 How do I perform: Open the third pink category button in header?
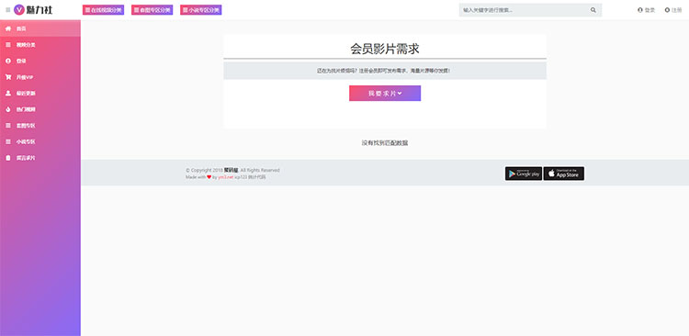[201, 10]
